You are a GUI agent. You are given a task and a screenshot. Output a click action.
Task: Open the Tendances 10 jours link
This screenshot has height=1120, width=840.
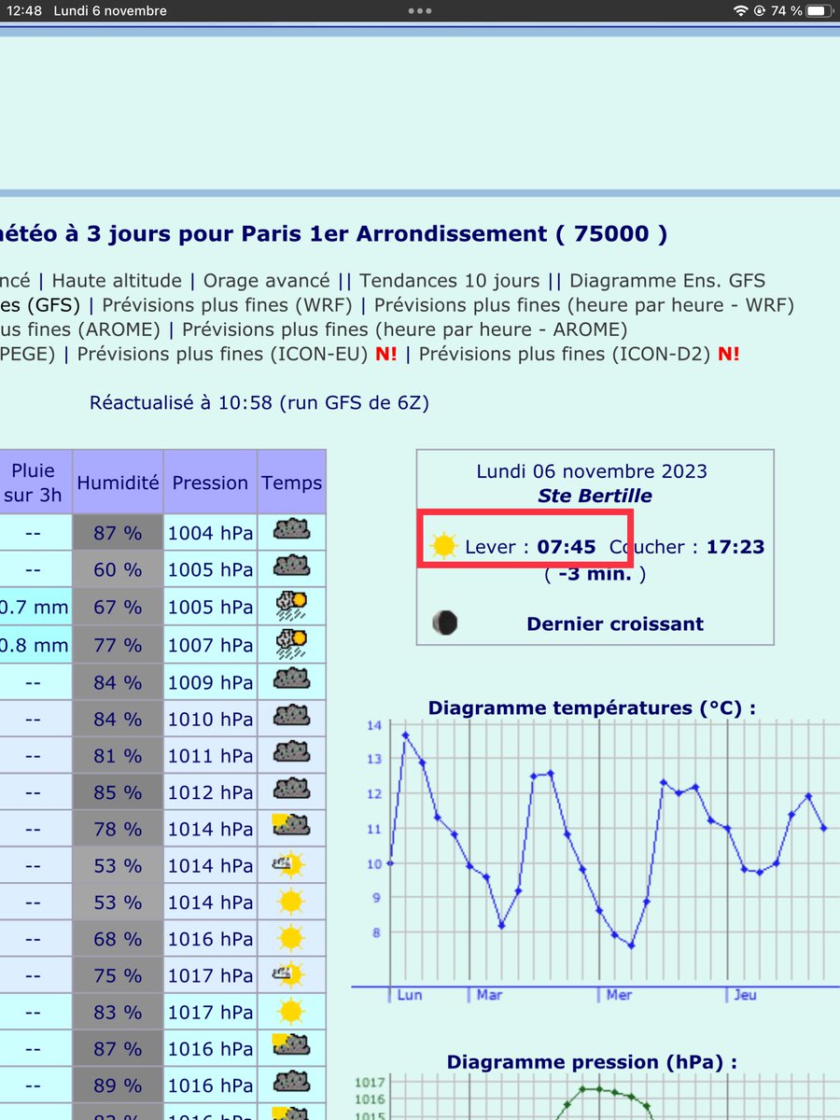(450, 280)
